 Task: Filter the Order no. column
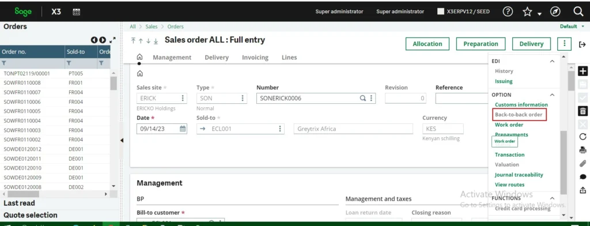coord(4,63)
